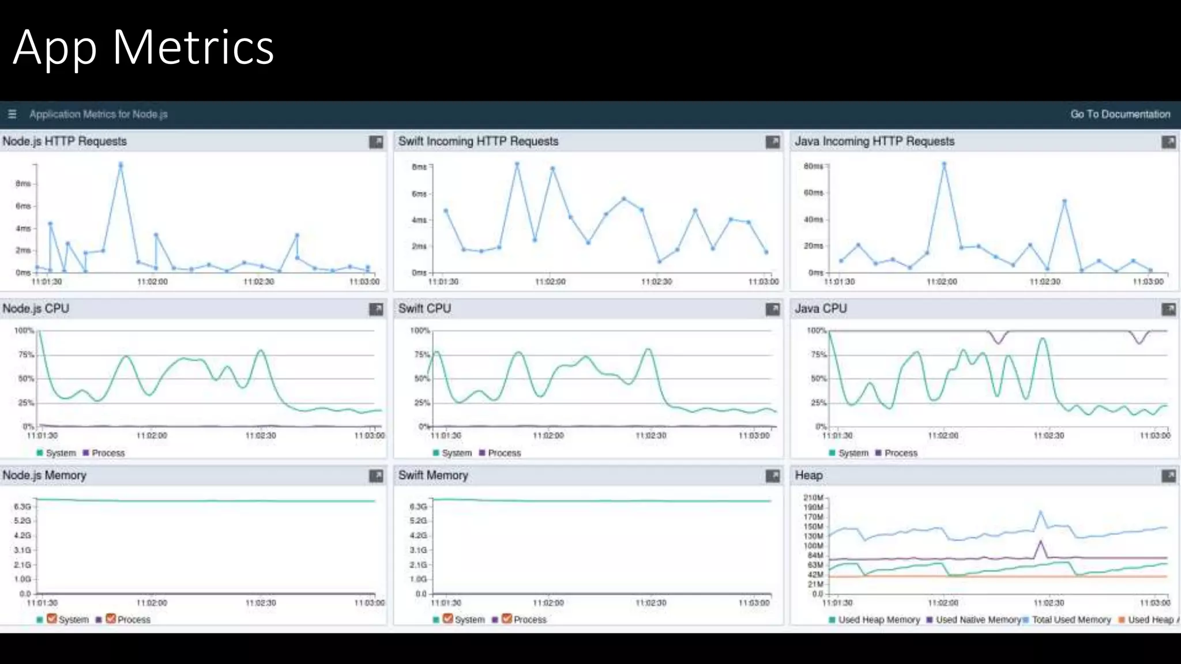
Task: Maximize the Java Incoming HTTP Requests chart
Action: tap(1168, 142)
